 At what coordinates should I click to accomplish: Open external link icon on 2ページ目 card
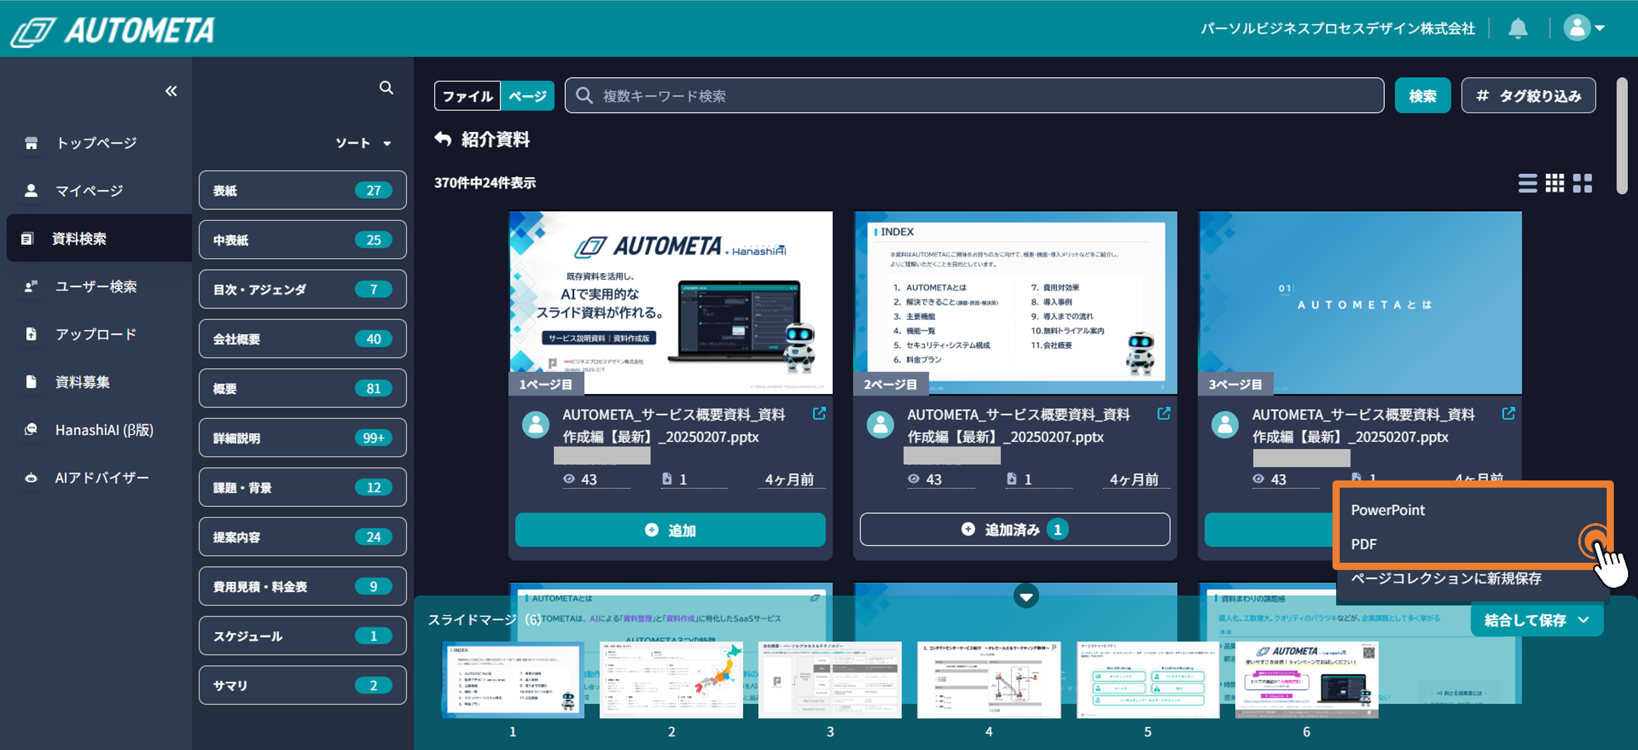pyautogui.click(x=1164, y=414)
